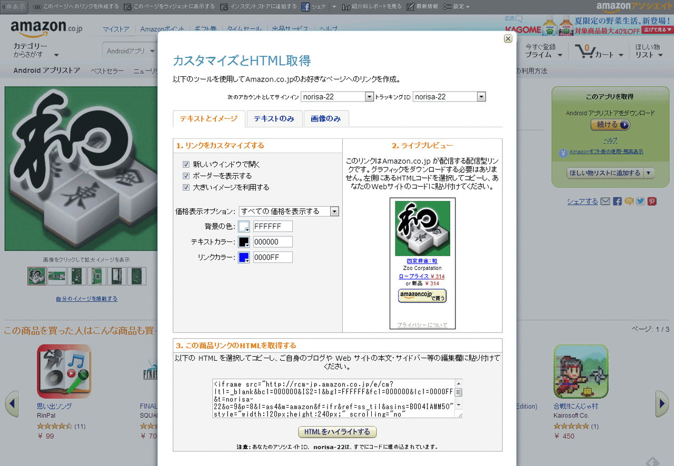
Task: Click the 非表示 hide toolbar button
Action: (x=14, y=6)
